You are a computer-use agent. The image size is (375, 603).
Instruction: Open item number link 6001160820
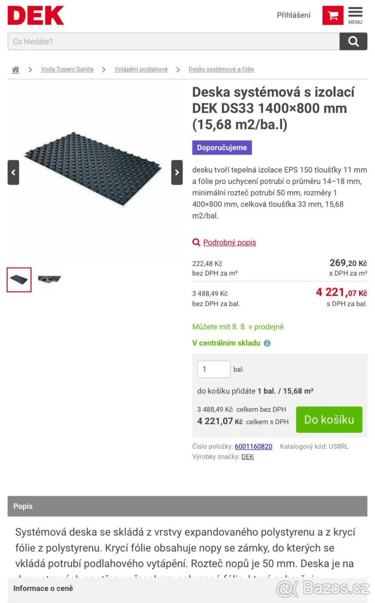coord(254,446)
